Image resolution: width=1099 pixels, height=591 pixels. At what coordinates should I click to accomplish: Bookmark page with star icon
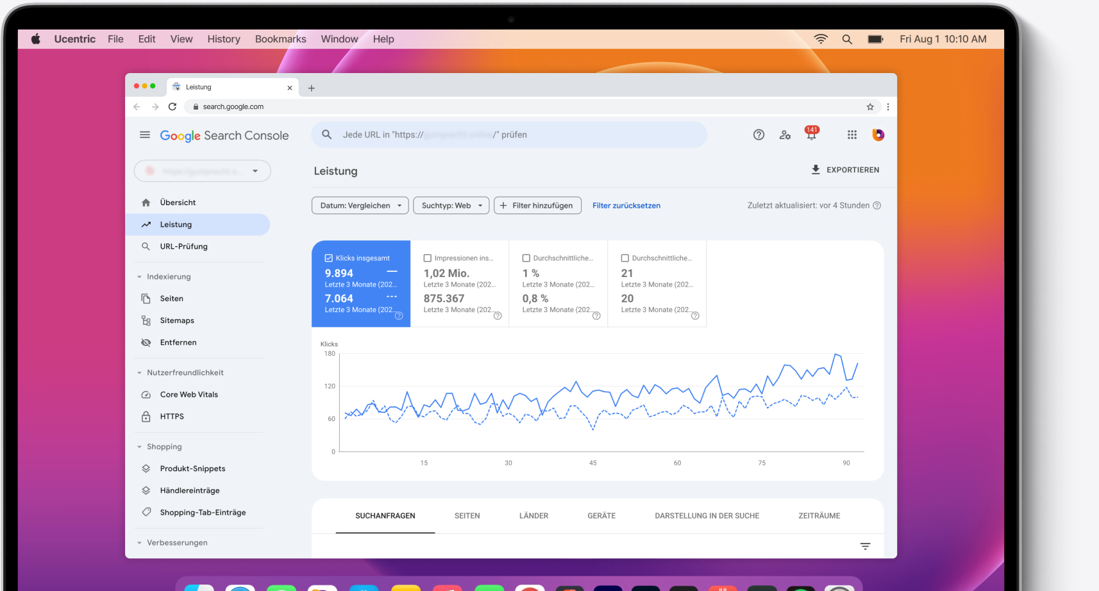(870, 106)
